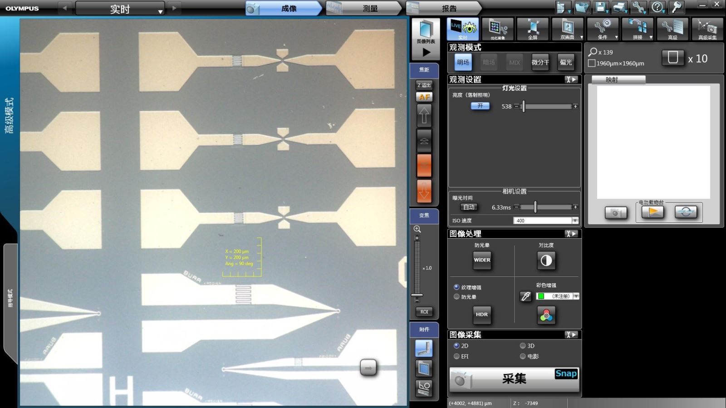Select the color enhancement eyedropper tool
Image resolution: width=726 pixels, height=408 pixels.
tap(525, 296)
